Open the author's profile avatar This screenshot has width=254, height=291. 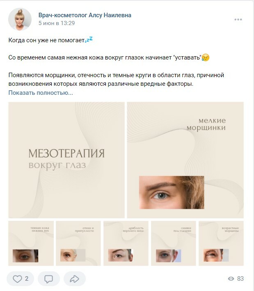[x=20, y=19]
